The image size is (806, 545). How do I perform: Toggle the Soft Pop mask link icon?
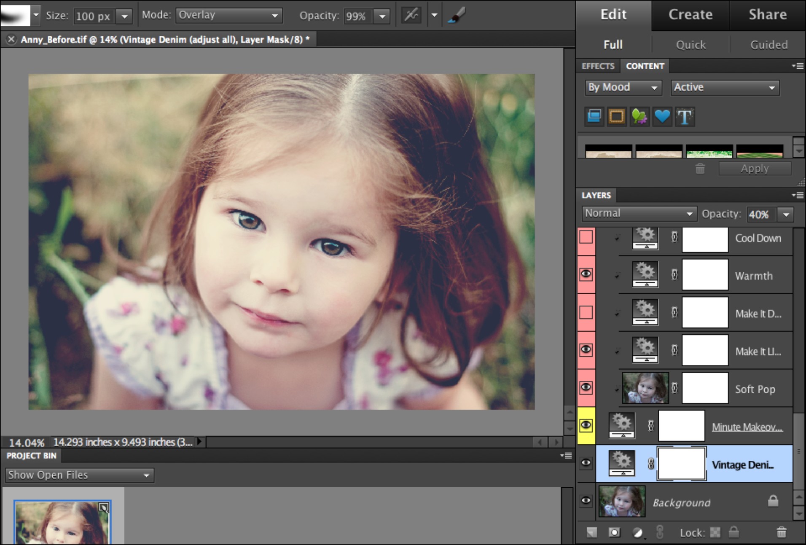coord(674,388)
